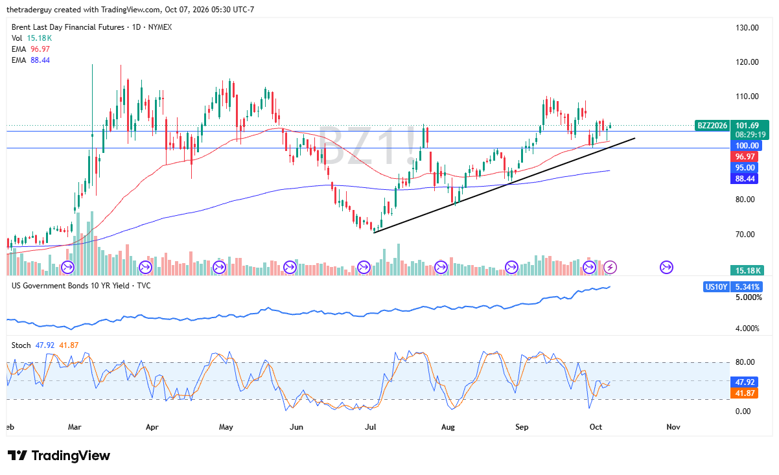This screenshot has width=779, height=475.
Task: Click the Oct label on time axis
Action: pos(596,427)
